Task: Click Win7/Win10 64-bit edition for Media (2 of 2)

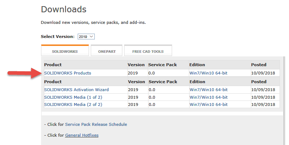Action: tap(209, 105)
